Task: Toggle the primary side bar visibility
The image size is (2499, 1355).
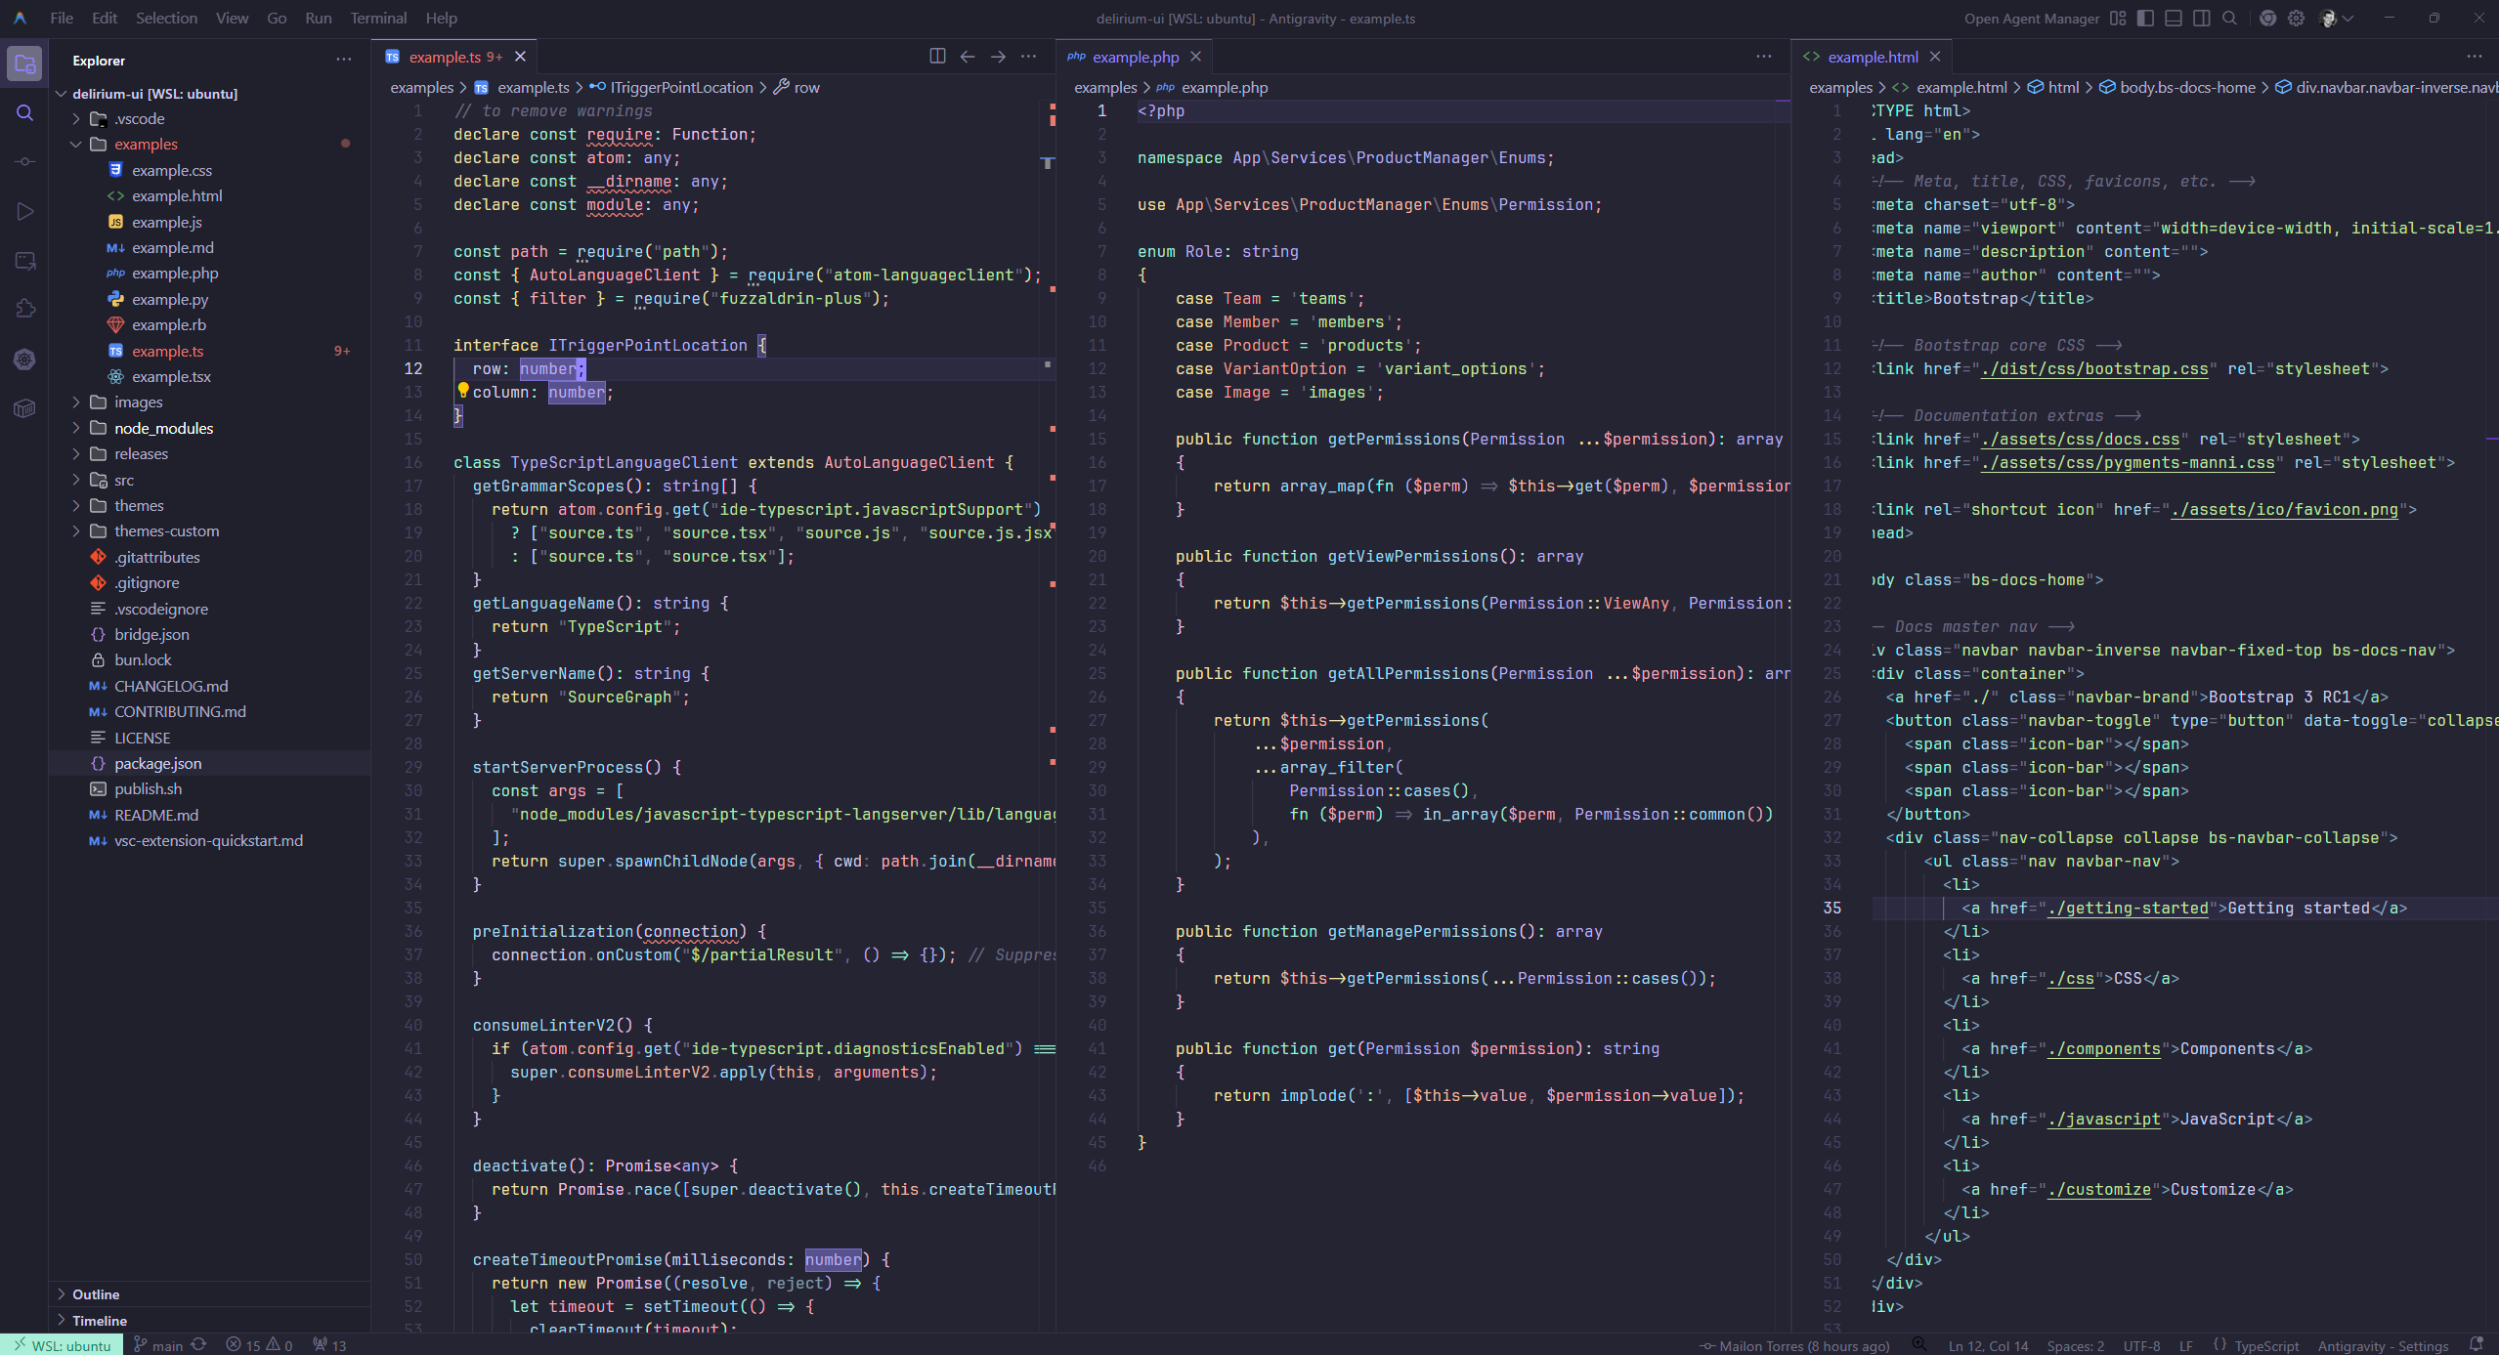Action: 2145,19
